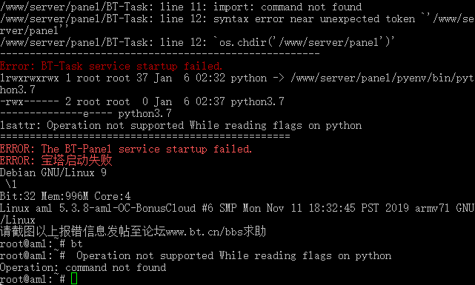The image size is (475, 285).
Task: Click the red 'BT-Task service startup failed' line
Action: coord(111,66)
